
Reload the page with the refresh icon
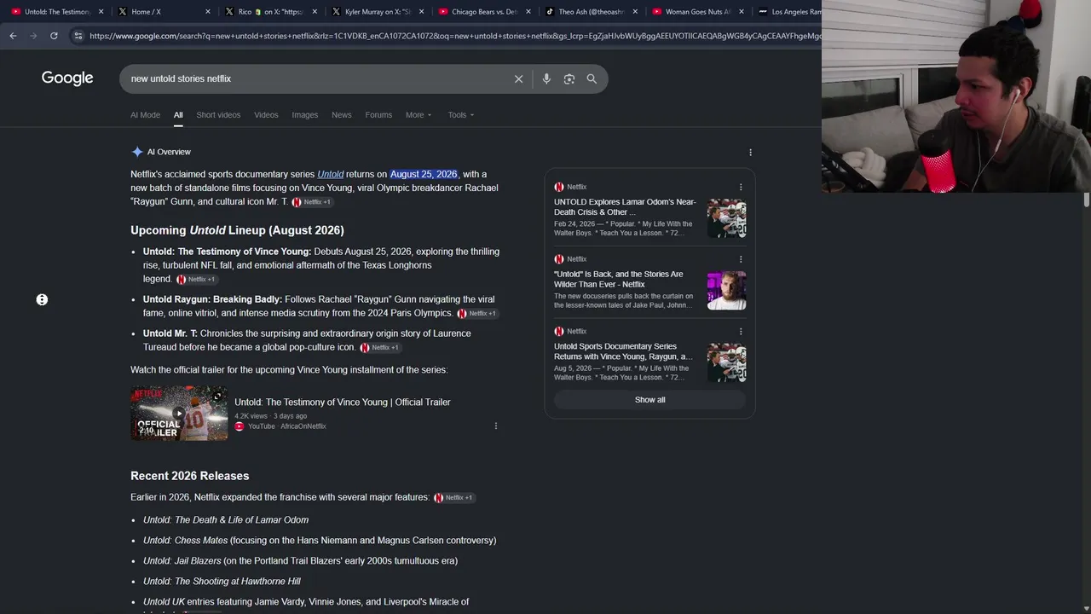tap(54, 36)
